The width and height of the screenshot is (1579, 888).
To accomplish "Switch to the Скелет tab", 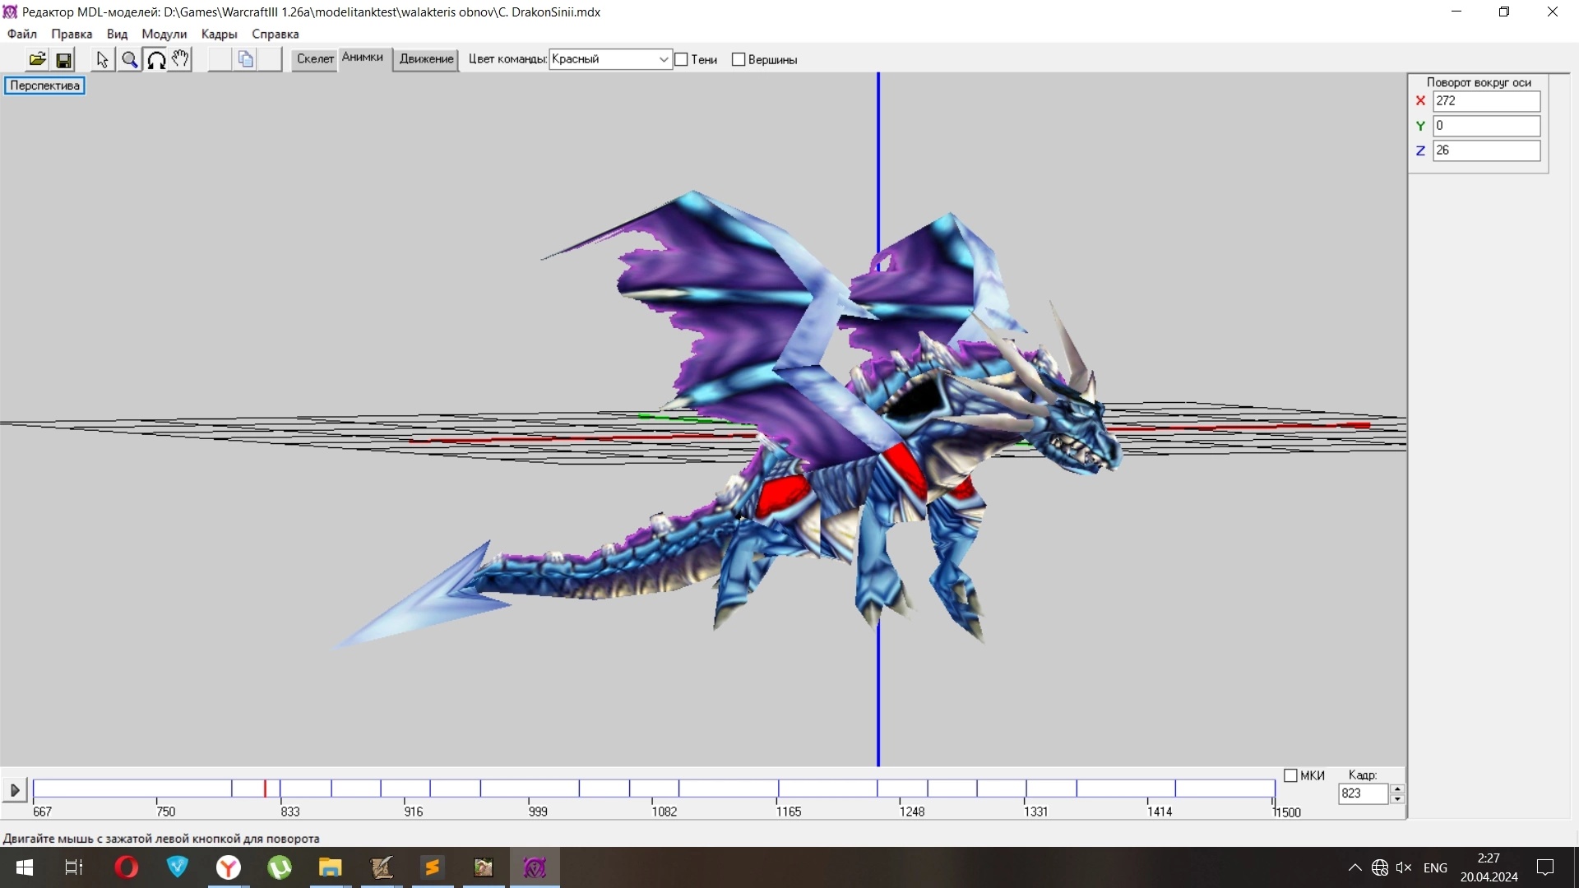I will pyautogui.click(x=315, y=58).
